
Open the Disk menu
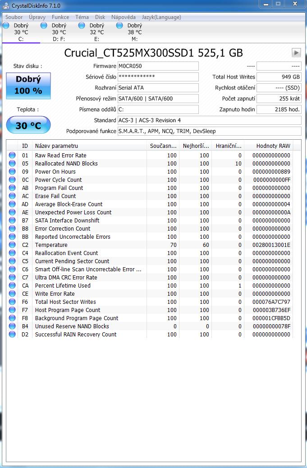click(x=100, y=17)
